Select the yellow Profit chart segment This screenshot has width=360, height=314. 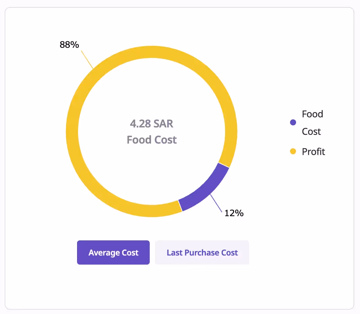click(x=152, y=51)
